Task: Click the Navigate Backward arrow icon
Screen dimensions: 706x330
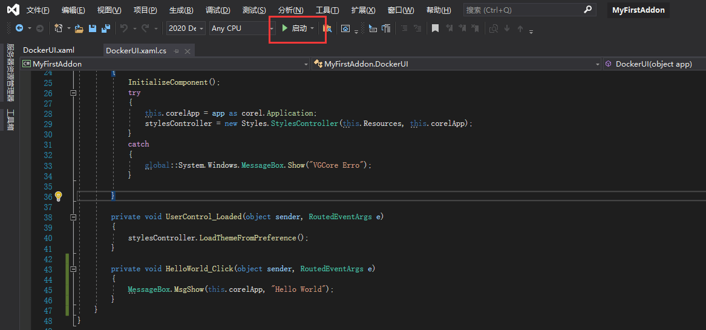Action: 19,28
